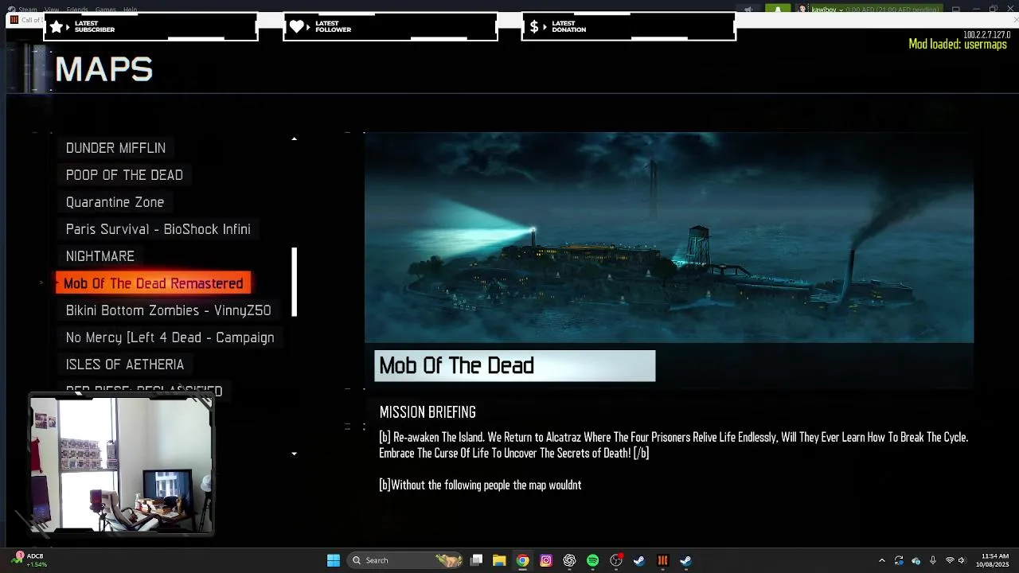The width and height of the screenshot is (1019, 573).
Task: Select the ISLES OF AETHERIA map
Action: [x=125, y=364]
